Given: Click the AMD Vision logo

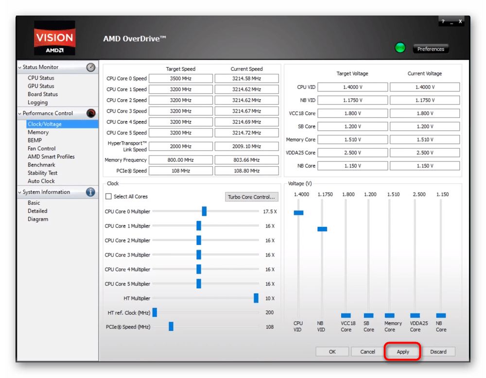Looking at the screenshot, I should click(x=54, y=38).
